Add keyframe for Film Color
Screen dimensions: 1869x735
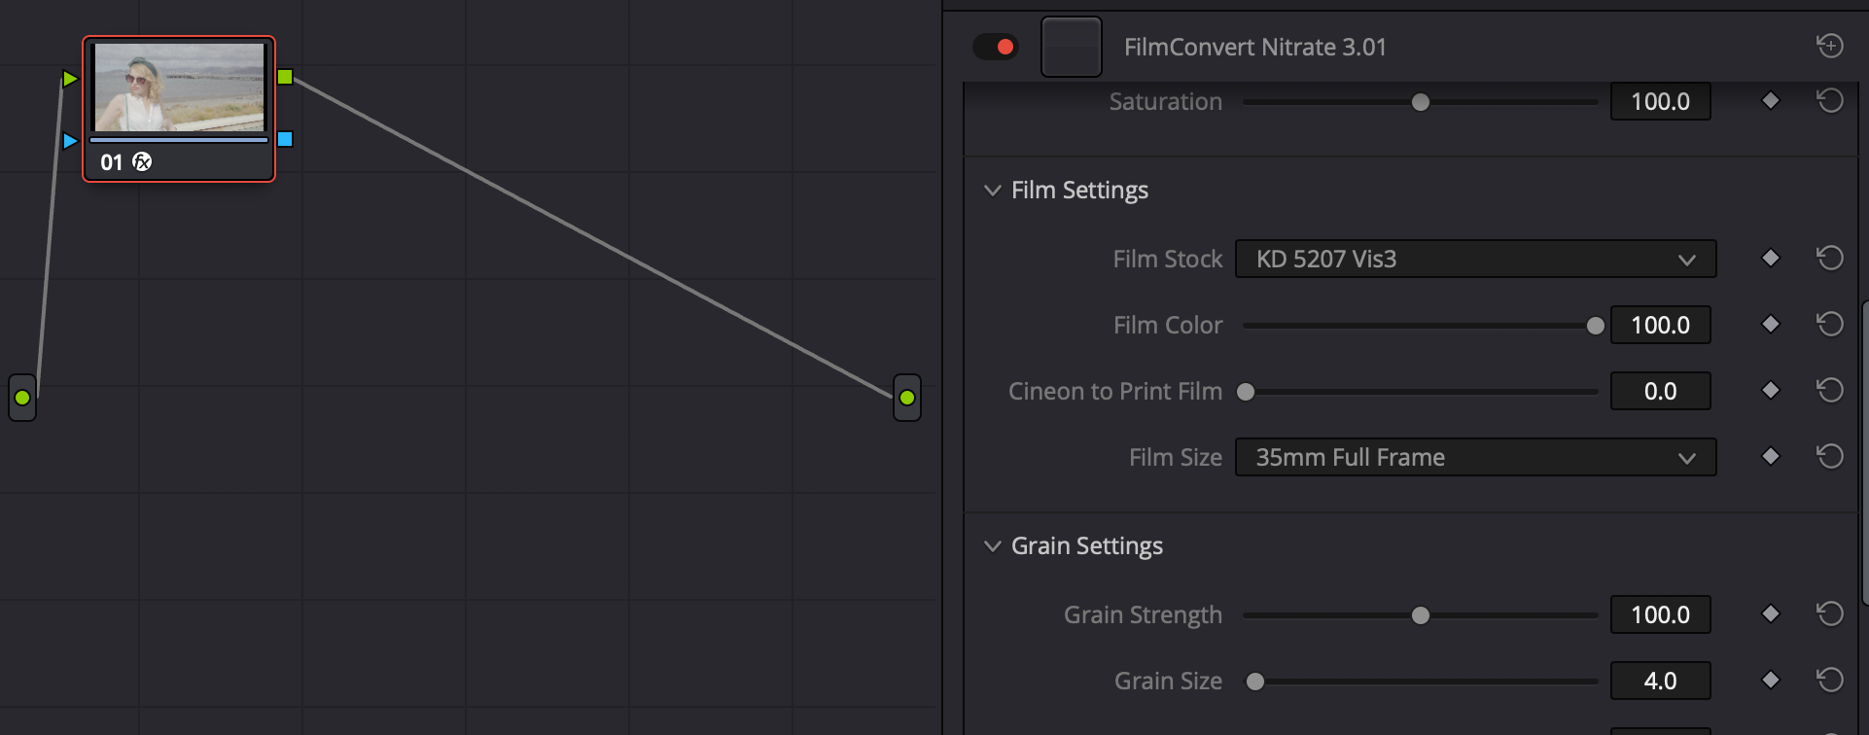click(x=1770, y=324)
